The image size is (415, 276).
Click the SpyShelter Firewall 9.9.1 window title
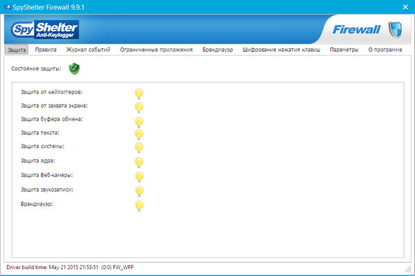pyautogui.click(x=48, y=7)
